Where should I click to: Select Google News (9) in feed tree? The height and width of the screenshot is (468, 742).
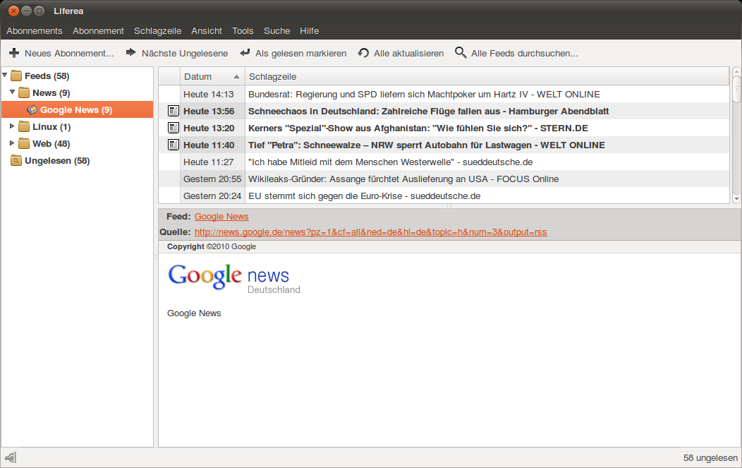(x=77, y=110)
